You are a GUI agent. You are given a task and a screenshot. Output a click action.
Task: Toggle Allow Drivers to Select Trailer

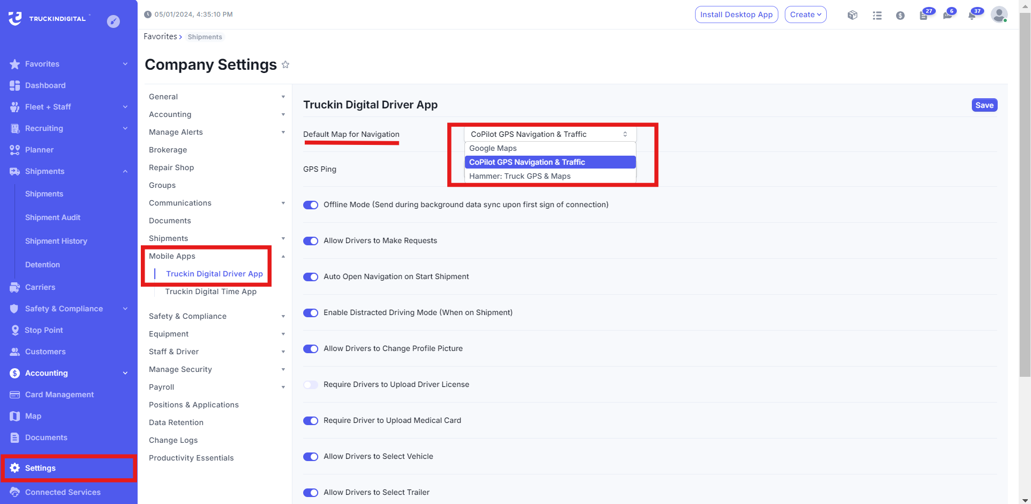(x=311, y=493)
